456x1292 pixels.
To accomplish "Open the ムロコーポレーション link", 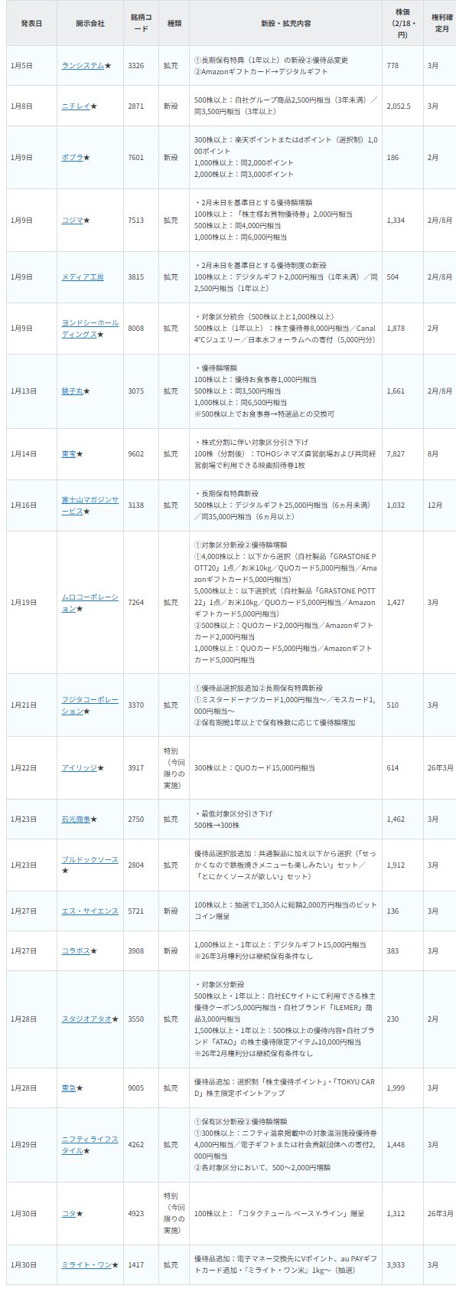I will click(x=90, y=603).
